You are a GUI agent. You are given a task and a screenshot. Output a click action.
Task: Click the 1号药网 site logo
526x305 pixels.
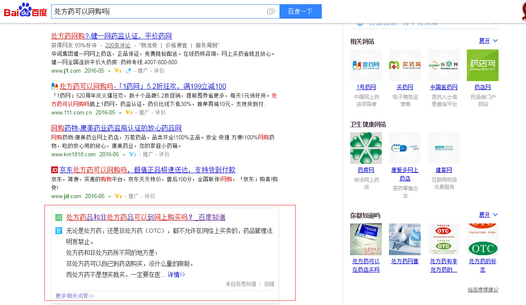pos(366,65)
